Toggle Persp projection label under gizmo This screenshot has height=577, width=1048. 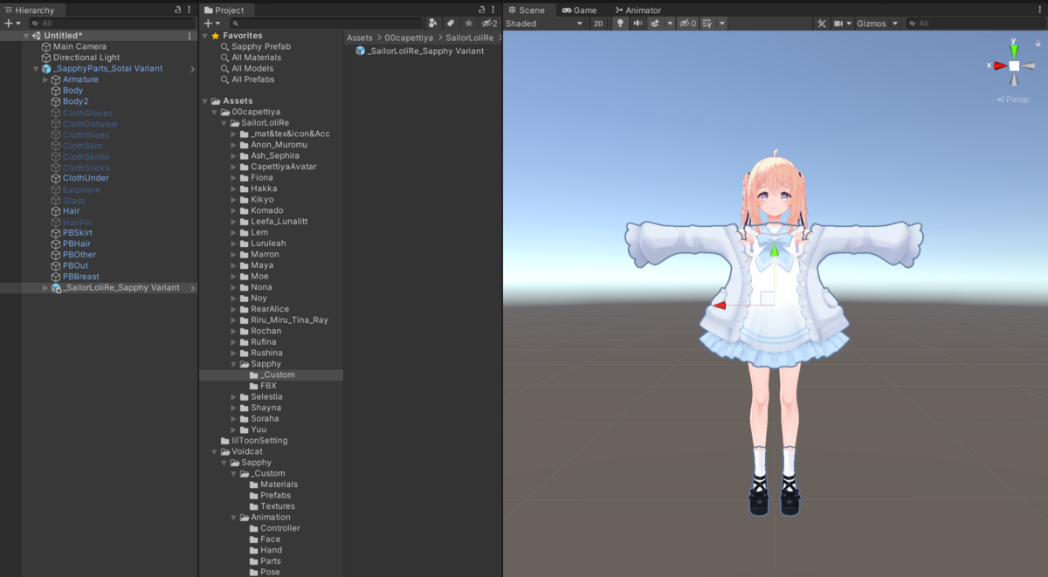[x=1013, y=100]
